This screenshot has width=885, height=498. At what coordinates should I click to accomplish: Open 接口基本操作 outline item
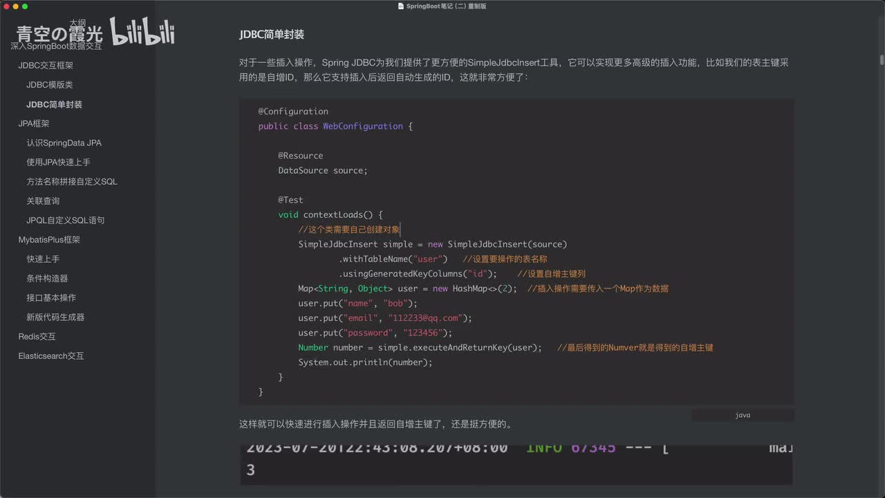pos(52,298)
